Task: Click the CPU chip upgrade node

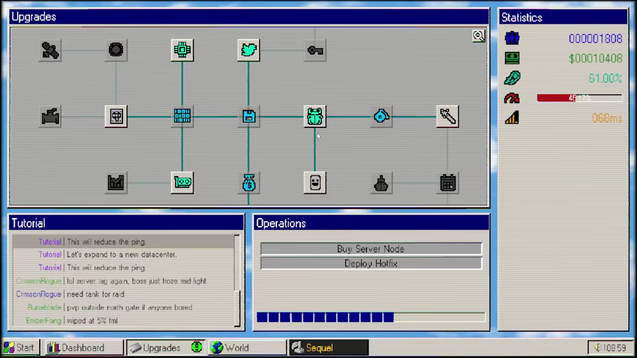Action: click(x=182, y=50)
